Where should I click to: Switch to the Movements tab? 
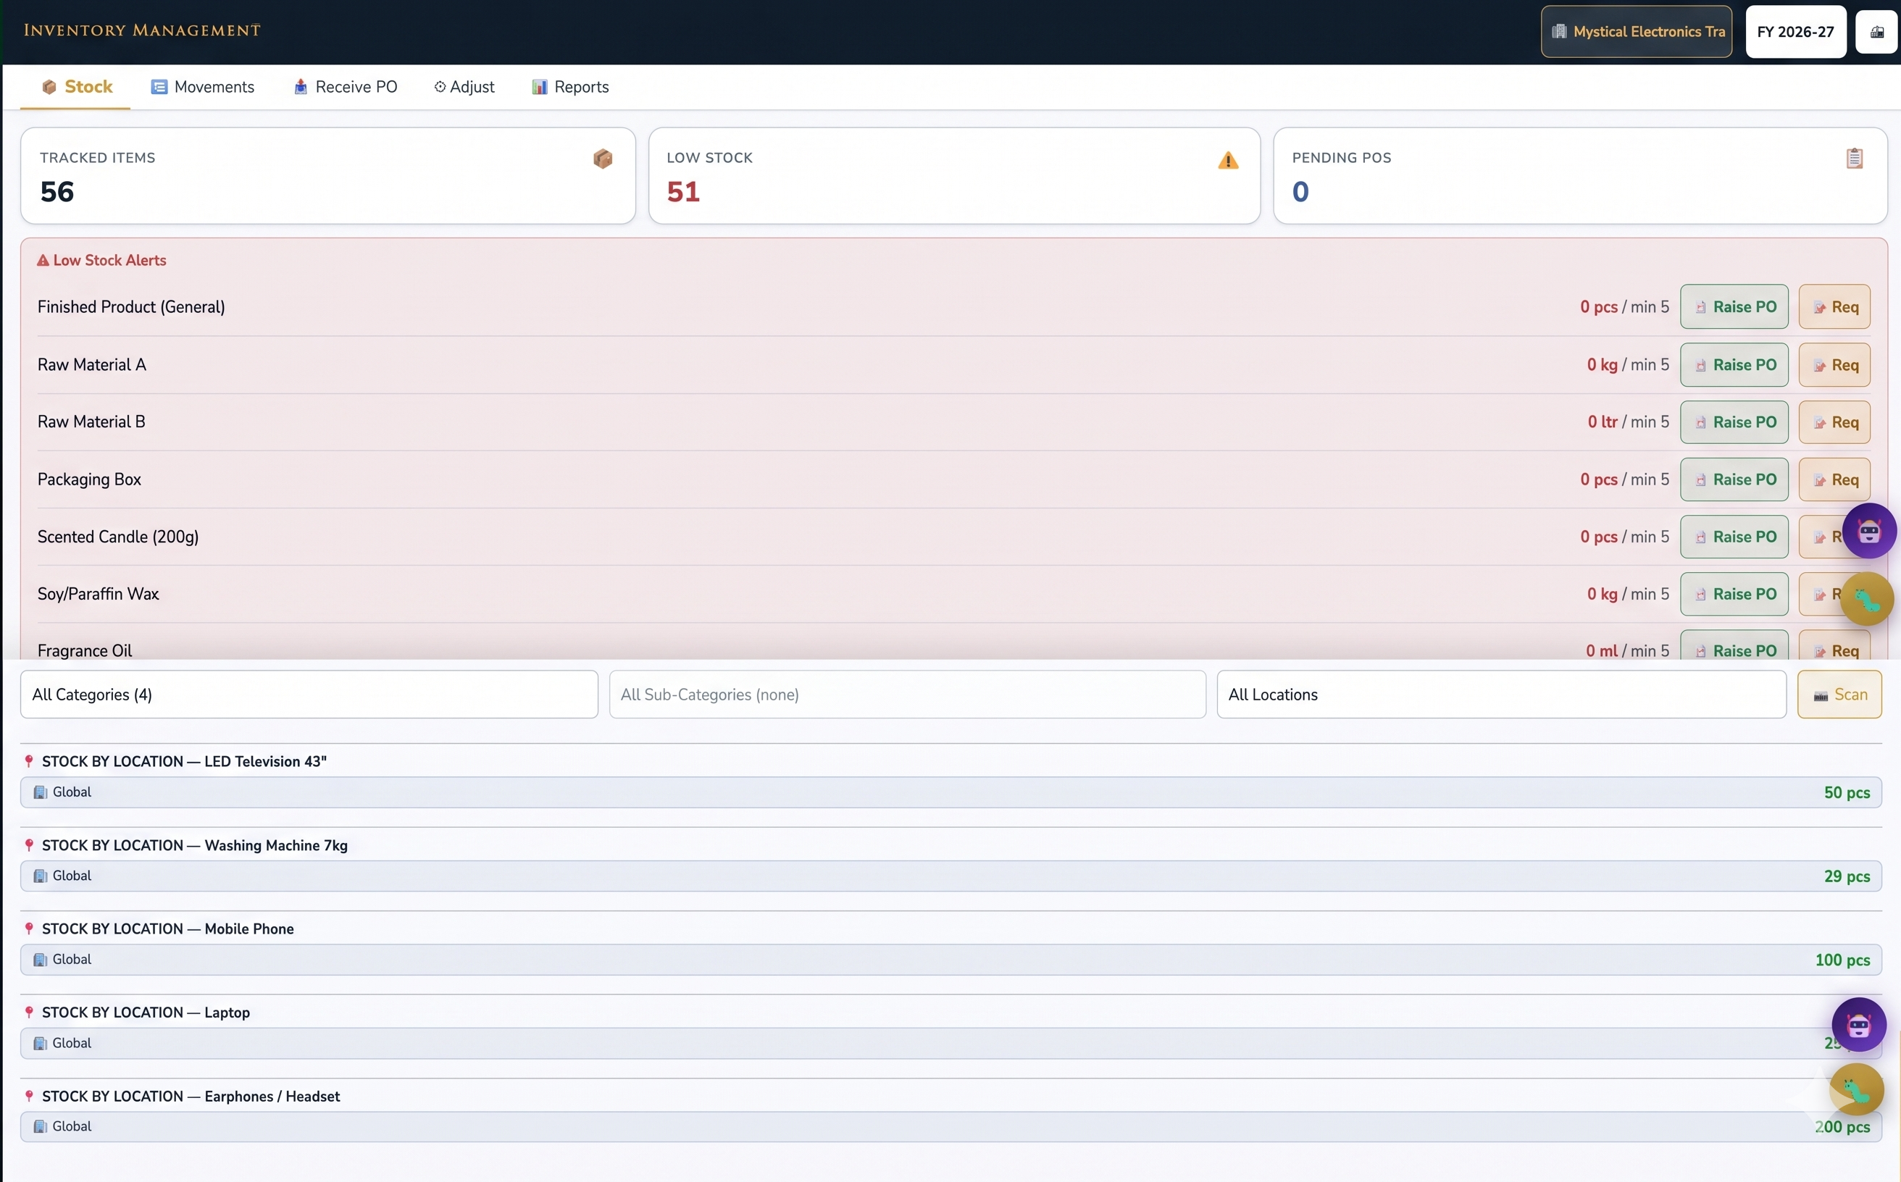(x=203, y=87)
